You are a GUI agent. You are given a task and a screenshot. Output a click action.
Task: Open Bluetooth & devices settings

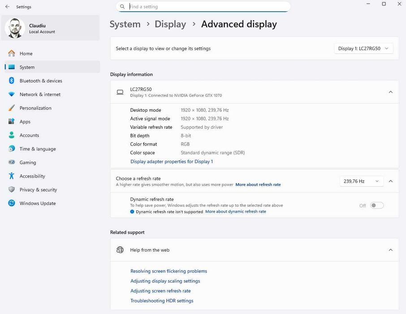pos(52,81)
